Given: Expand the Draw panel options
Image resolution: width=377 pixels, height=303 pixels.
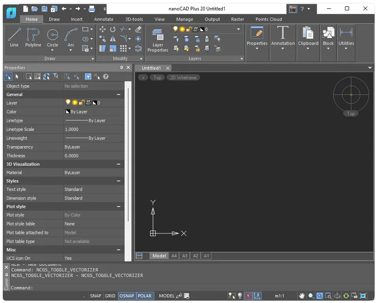Looking at the screenshot, I should [x=92, y=59].
